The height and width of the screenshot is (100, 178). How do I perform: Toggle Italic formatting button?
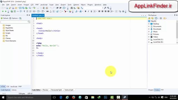(88, 11)
